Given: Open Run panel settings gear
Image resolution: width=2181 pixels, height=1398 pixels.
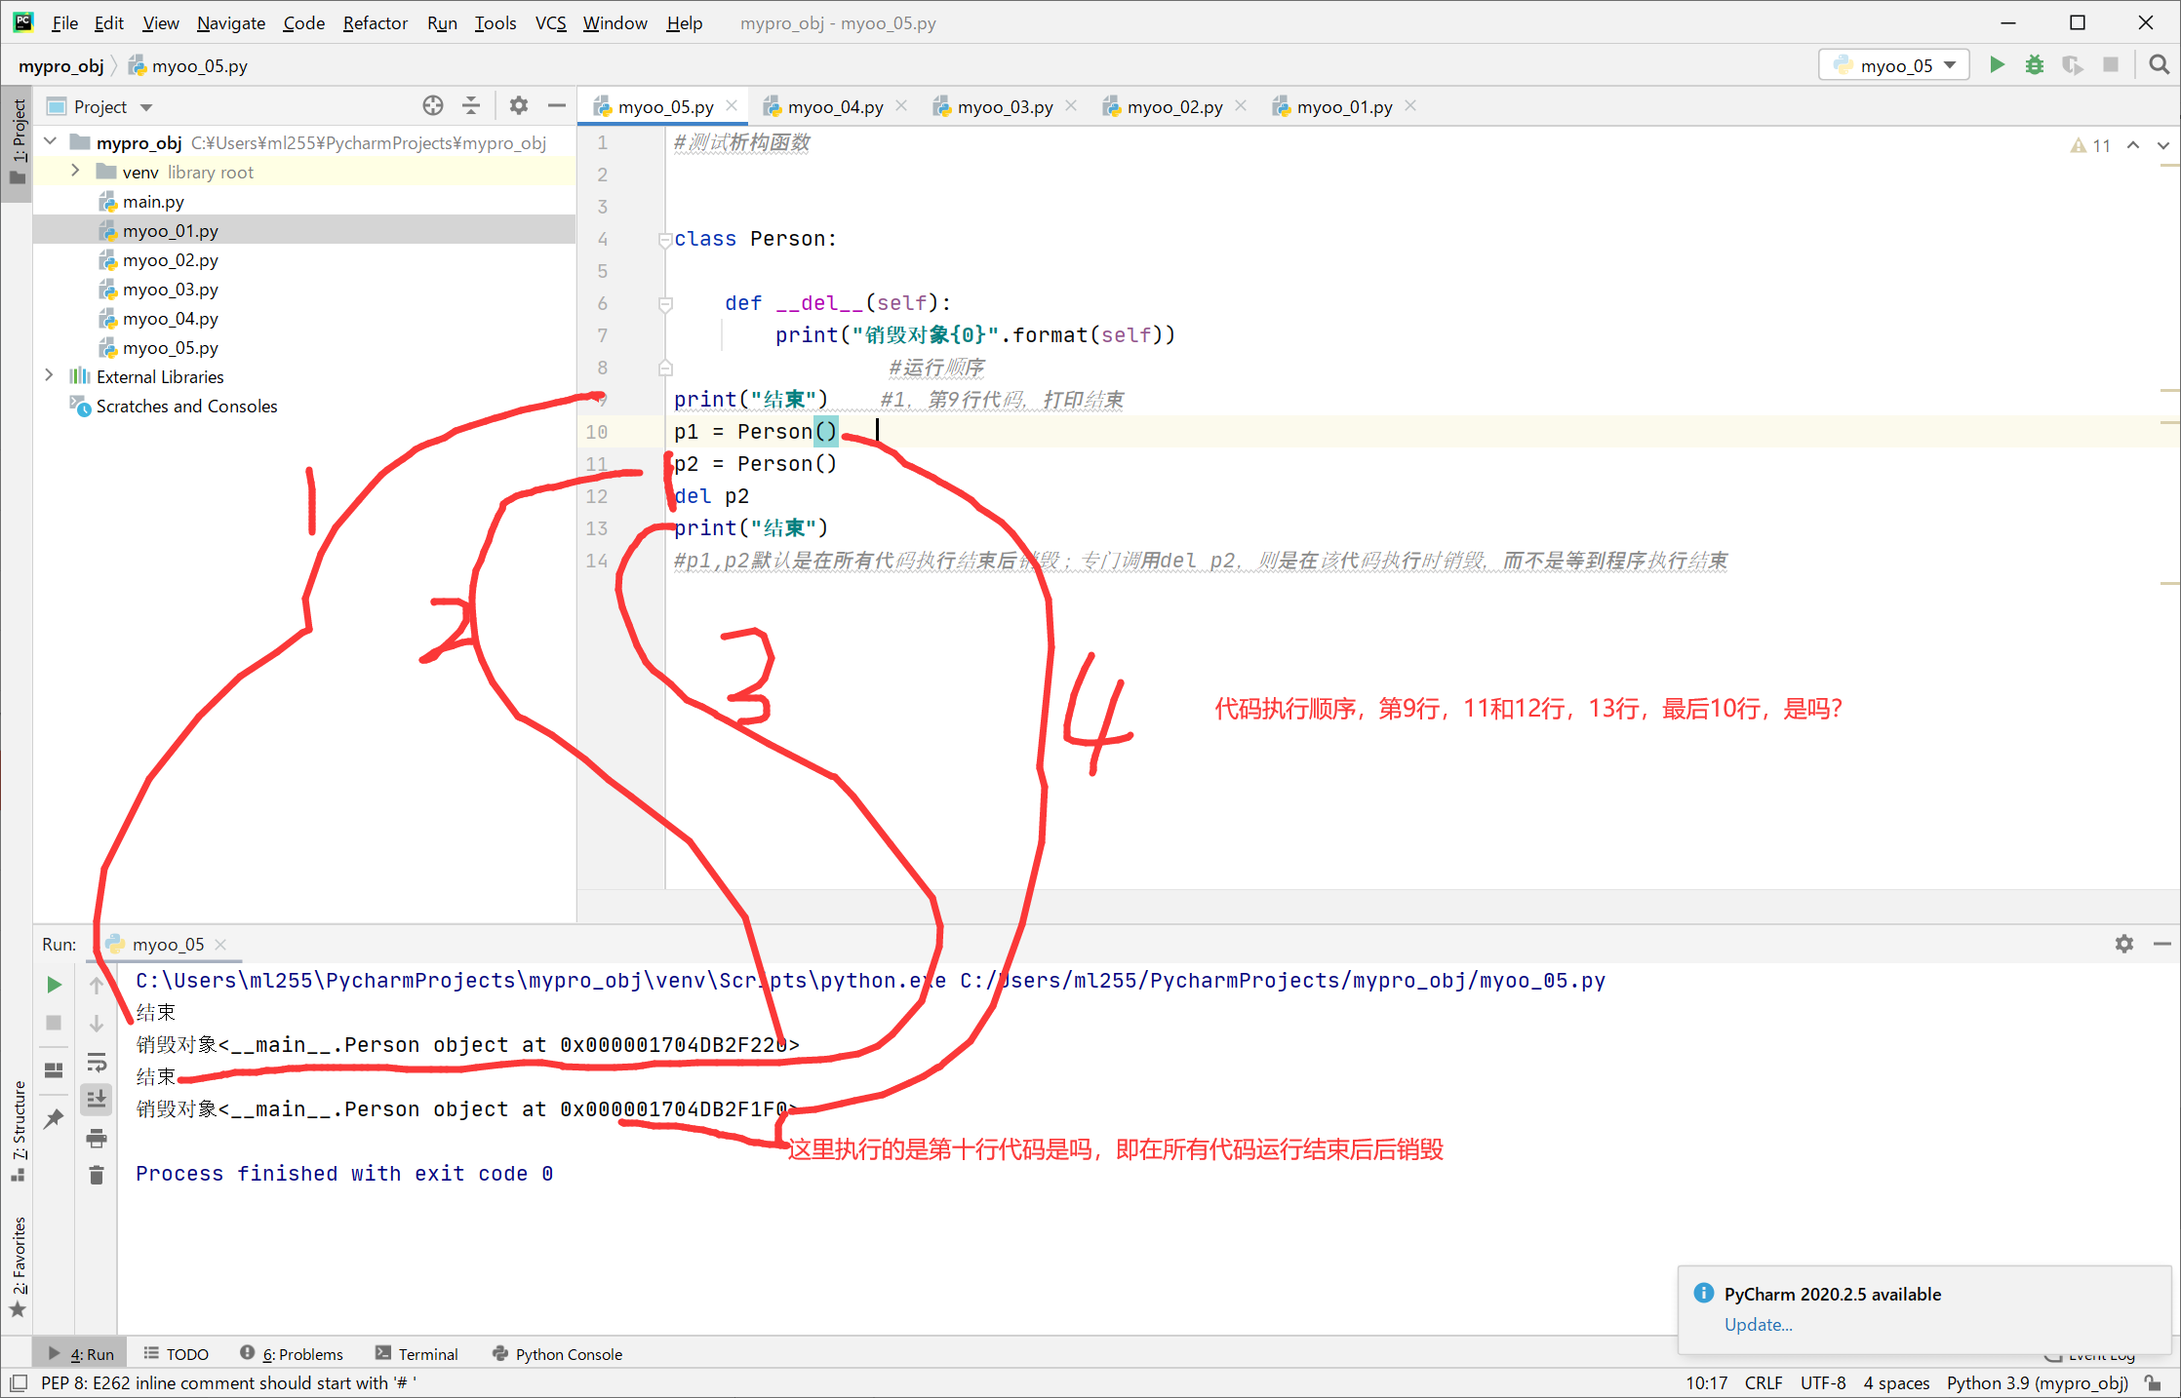Looking at the screenshot, I should (2124, 944).
